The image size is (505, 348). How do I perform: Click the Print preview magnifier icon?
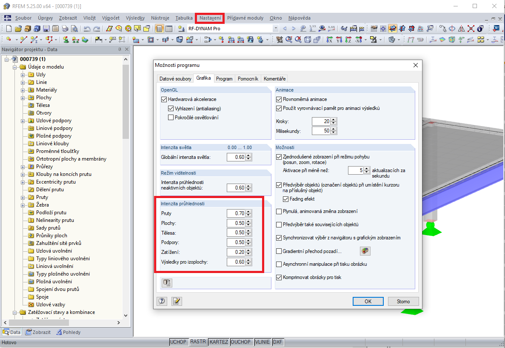point(74,29)
